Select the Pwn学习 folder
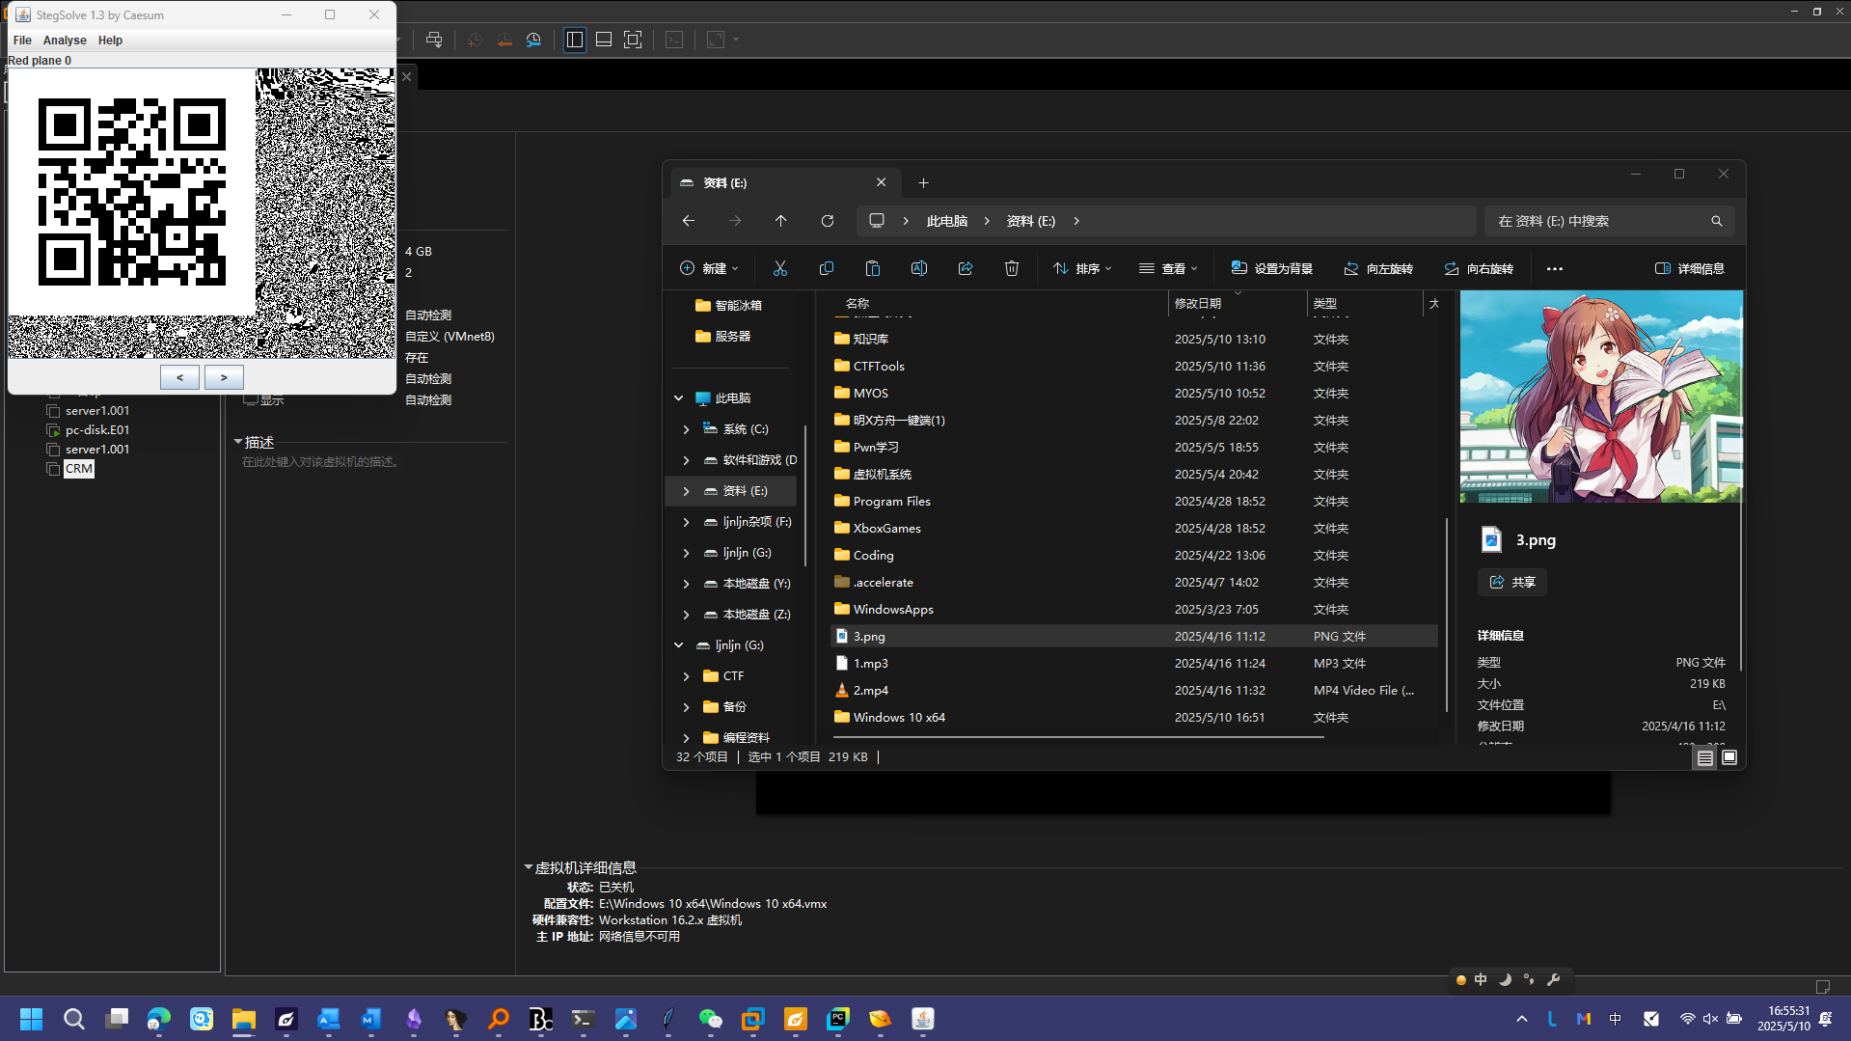This screenshot has height=1041, width=1851. pos(1134,447)
